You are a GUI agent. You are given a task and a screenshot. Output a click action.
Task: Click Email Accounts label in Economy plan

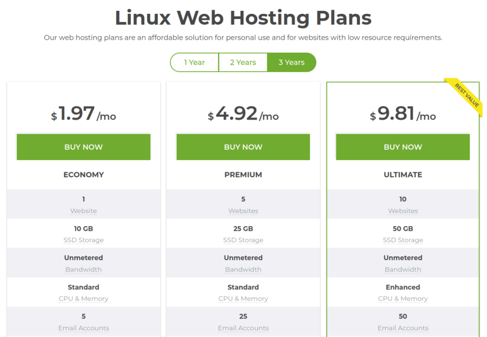tap(84, 328)
